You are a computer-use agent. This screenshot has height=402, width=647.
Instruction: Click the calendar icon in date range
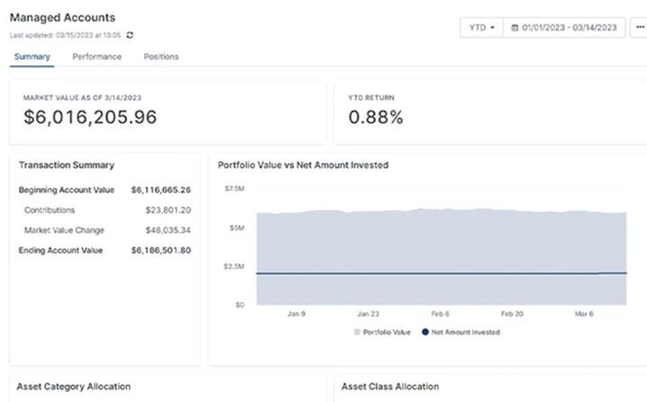pos(515,28)
